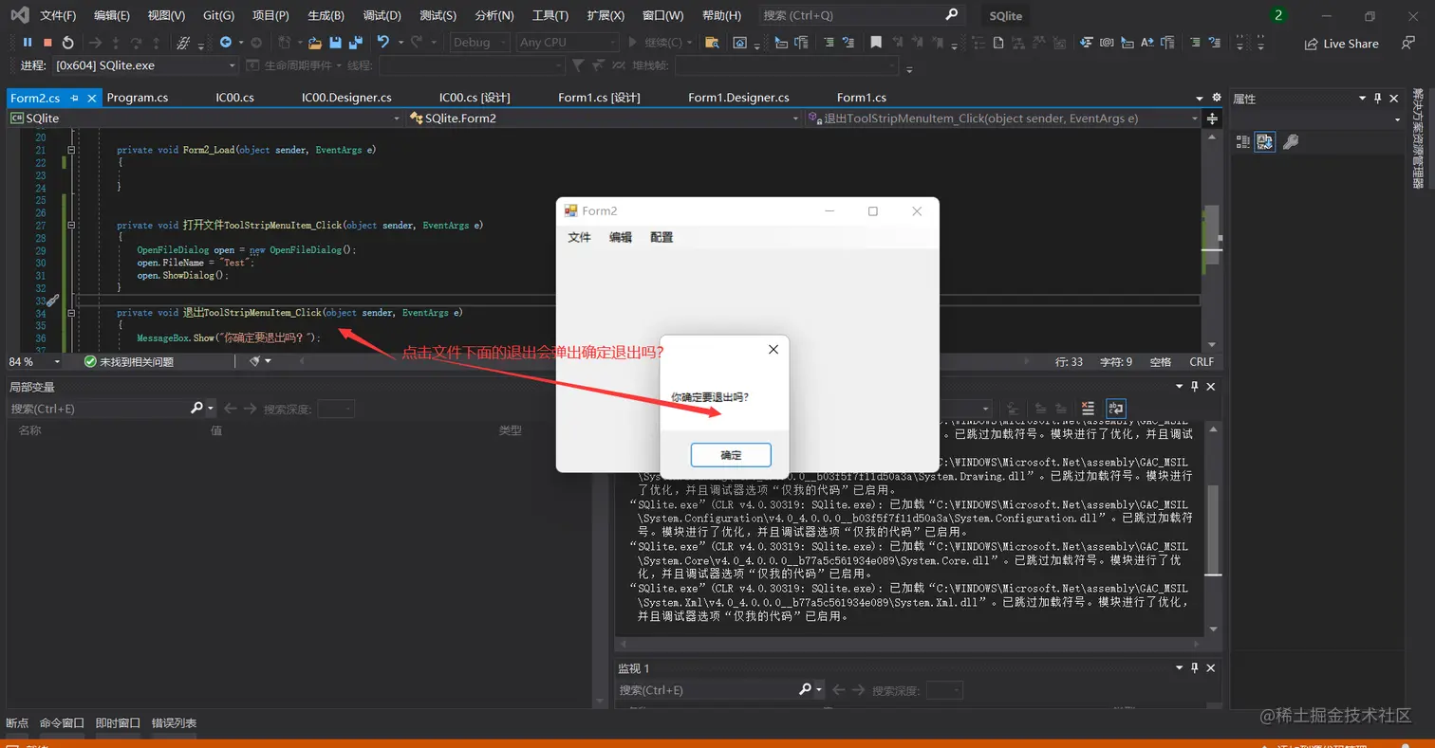Image resolution: width=1435 pixels, height=748 pixels.
Task: Click the notifications badge showing 2
Action: point(1278,15)
